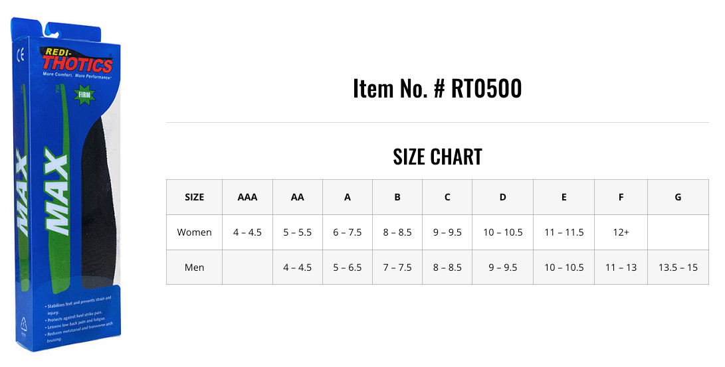The width and height of the screenshot is (725, 367).
Task: Click the Men's 13.5 – 15 cell
Action: [677, 267]
